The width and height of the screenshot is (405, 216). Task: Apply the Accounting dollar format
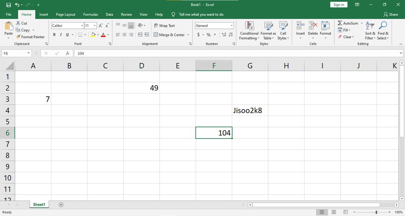[x=199, y=34]
